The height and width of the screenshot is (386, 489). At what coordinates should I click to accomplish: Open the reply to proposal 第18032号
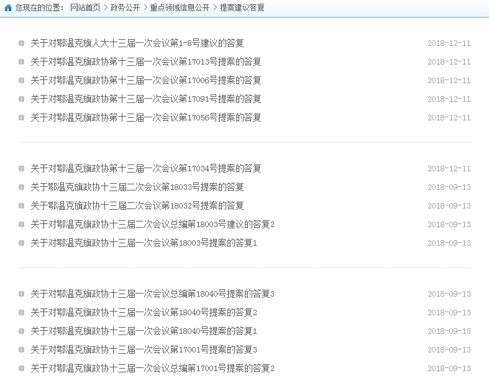(x=137, y=206)
